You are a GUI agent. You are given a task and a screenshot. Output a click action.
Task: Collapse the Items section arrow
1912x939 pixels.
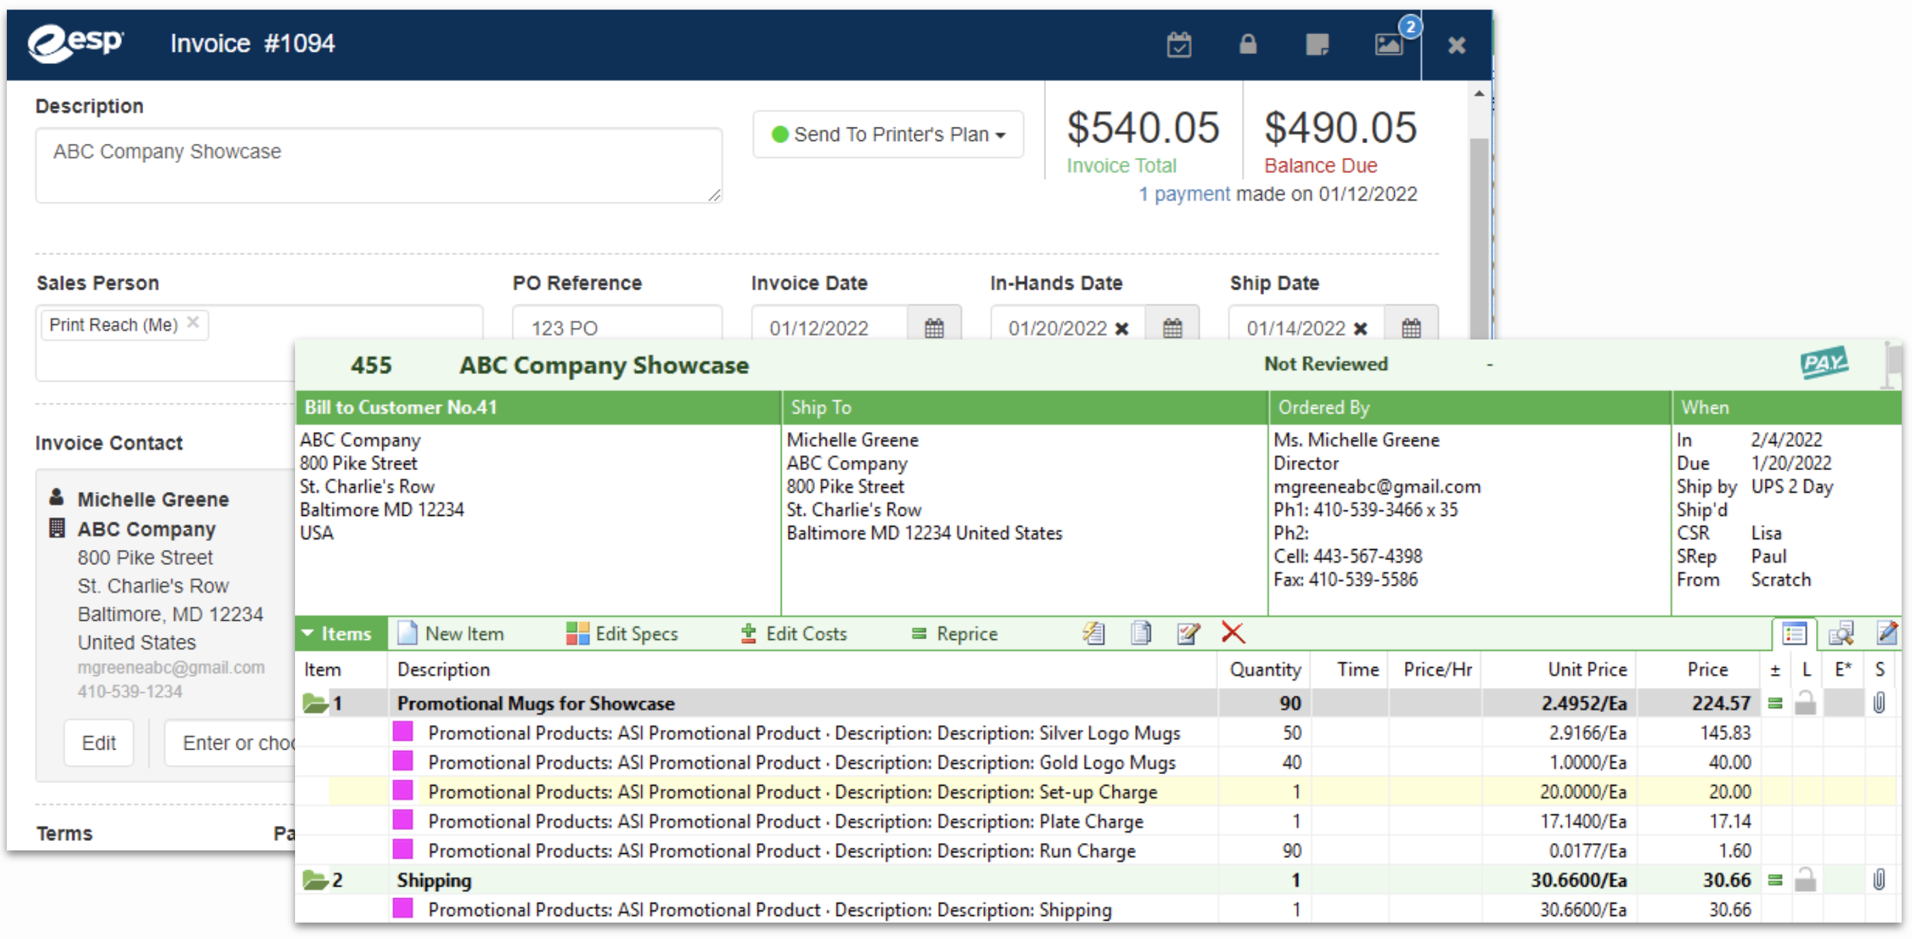tap(307, 633)
